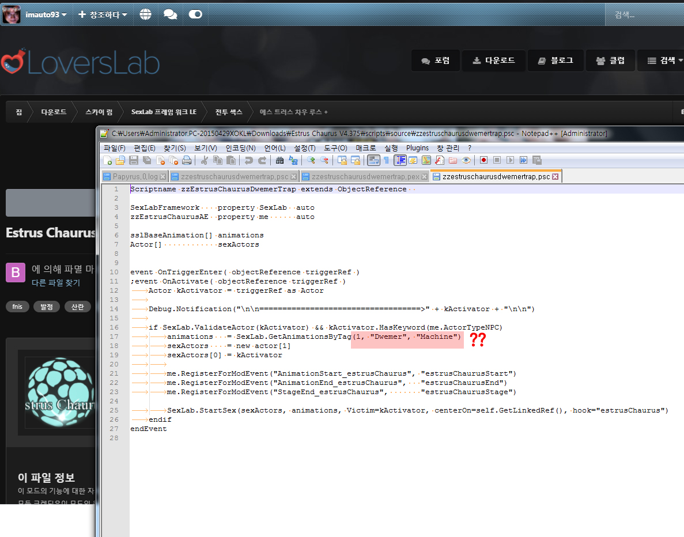
Task: Click the Synchronize vertical scrolling icon
Action: (x=342, y=161)
